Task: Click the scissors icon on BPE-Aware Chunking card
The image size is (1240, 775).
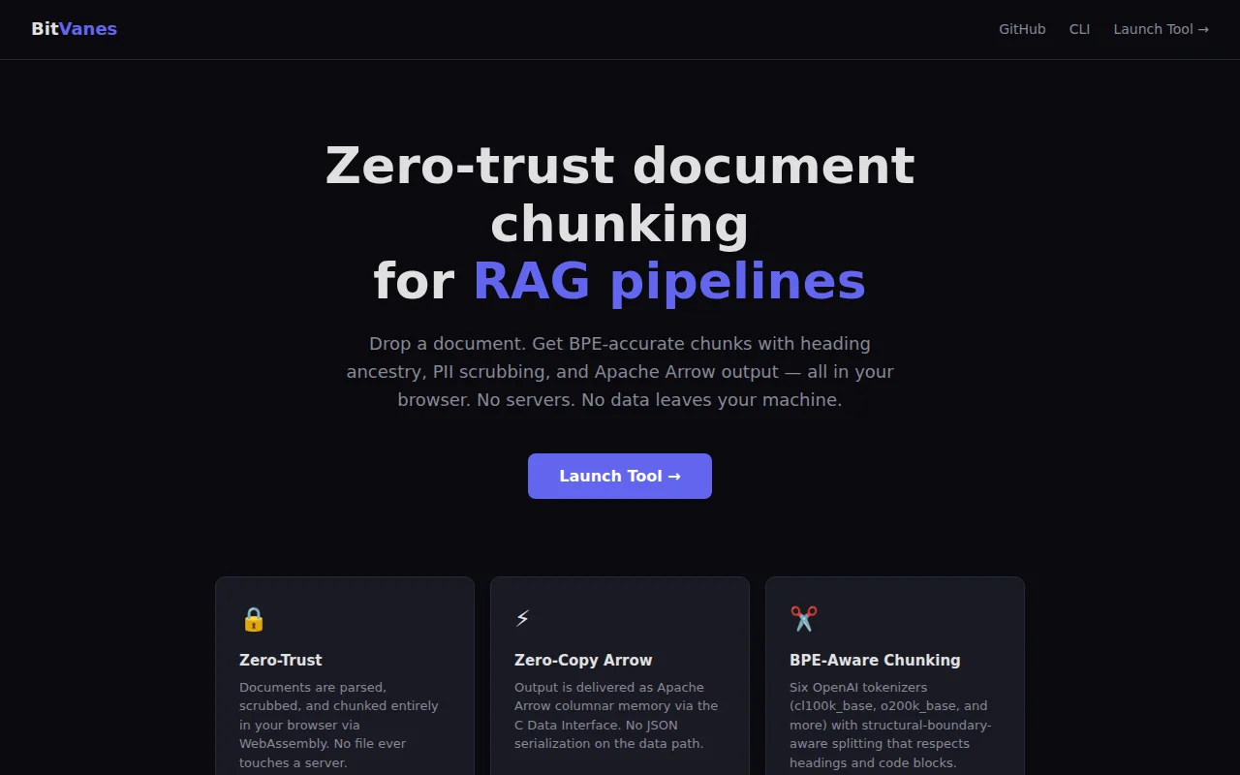Action: [803, 619]
